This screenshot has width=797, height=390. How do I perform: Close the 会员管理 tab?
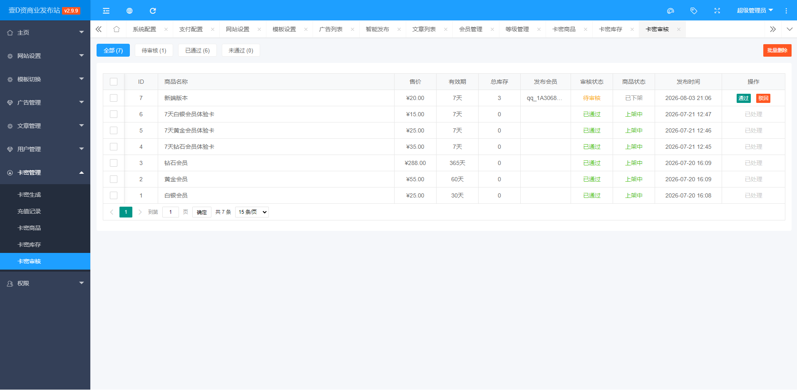coord(492,29)
